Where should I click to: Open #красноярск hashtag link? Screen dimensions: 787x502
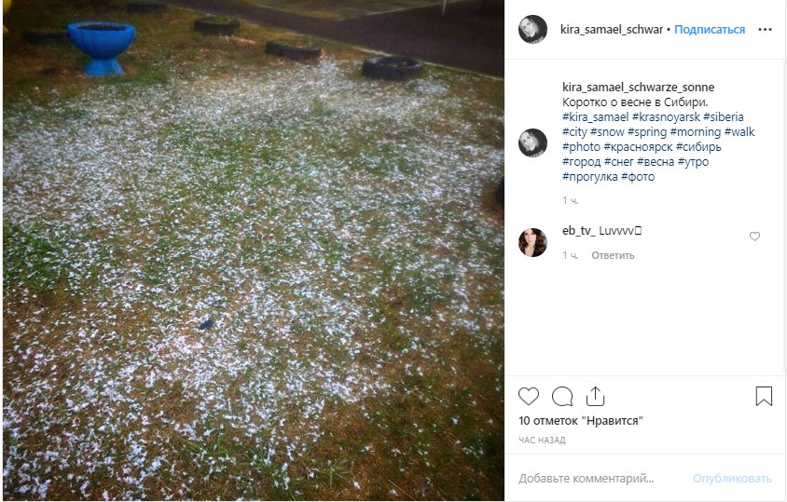tap(638, 147)
